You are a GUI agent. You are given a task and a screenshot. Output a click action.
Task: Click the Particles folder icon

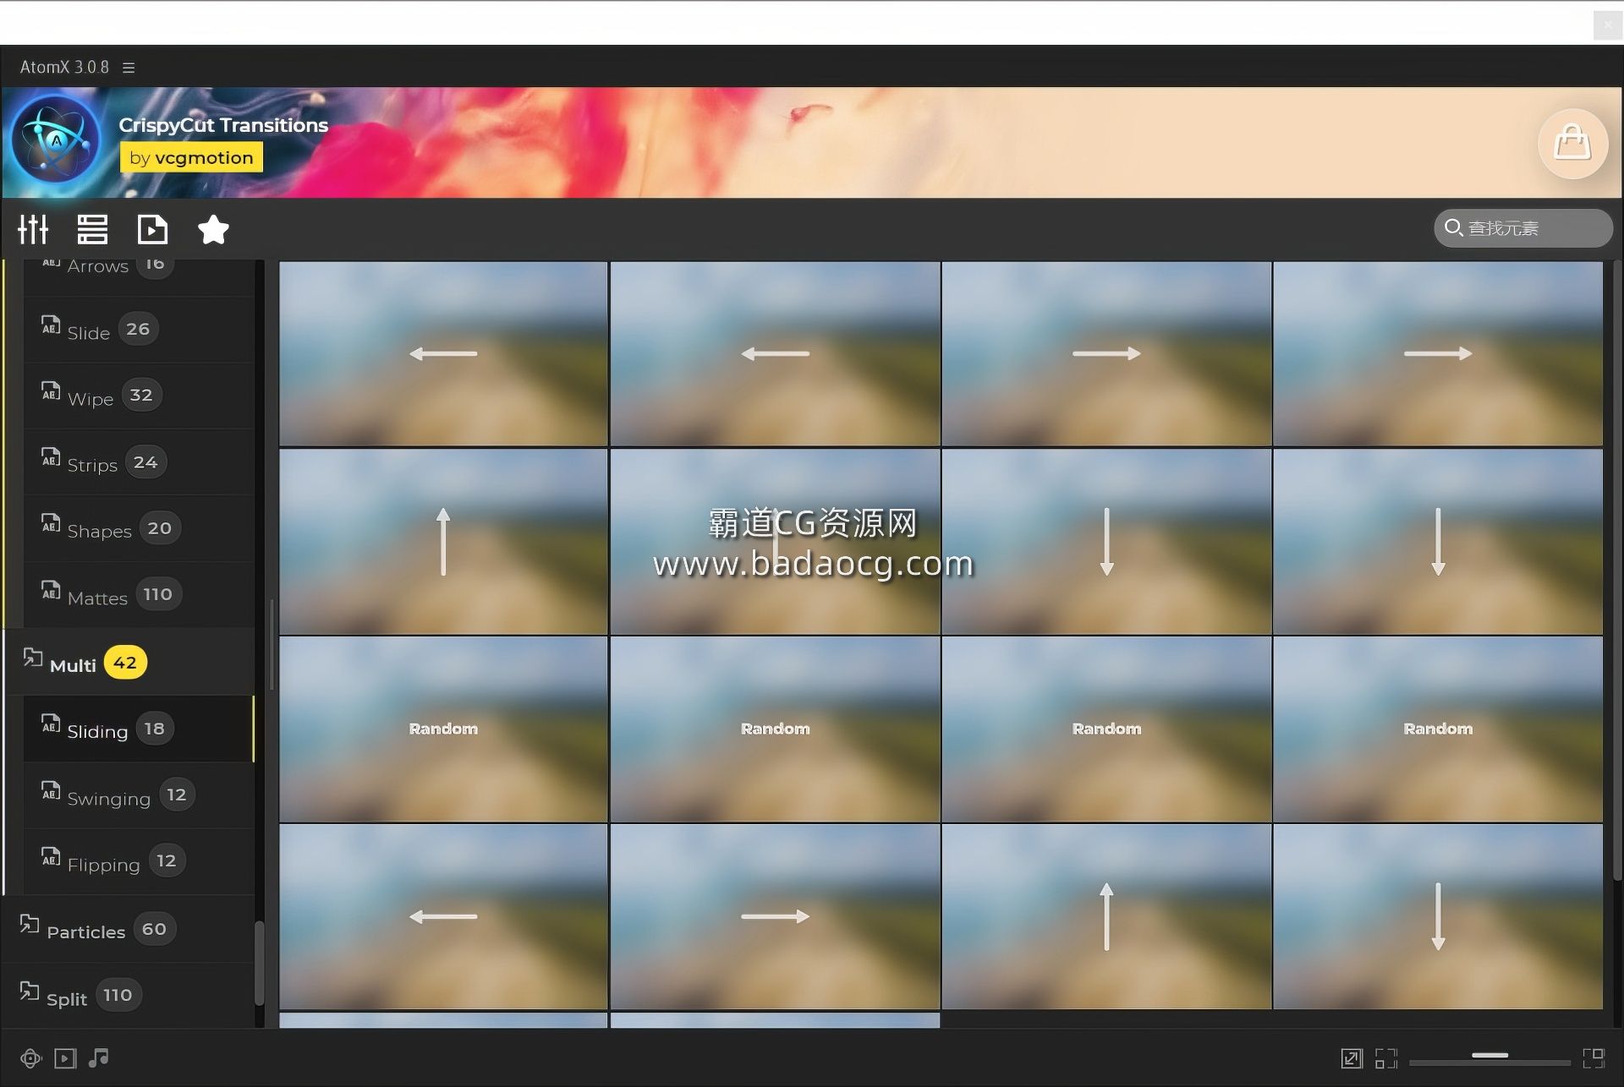[x=29, y=924]
